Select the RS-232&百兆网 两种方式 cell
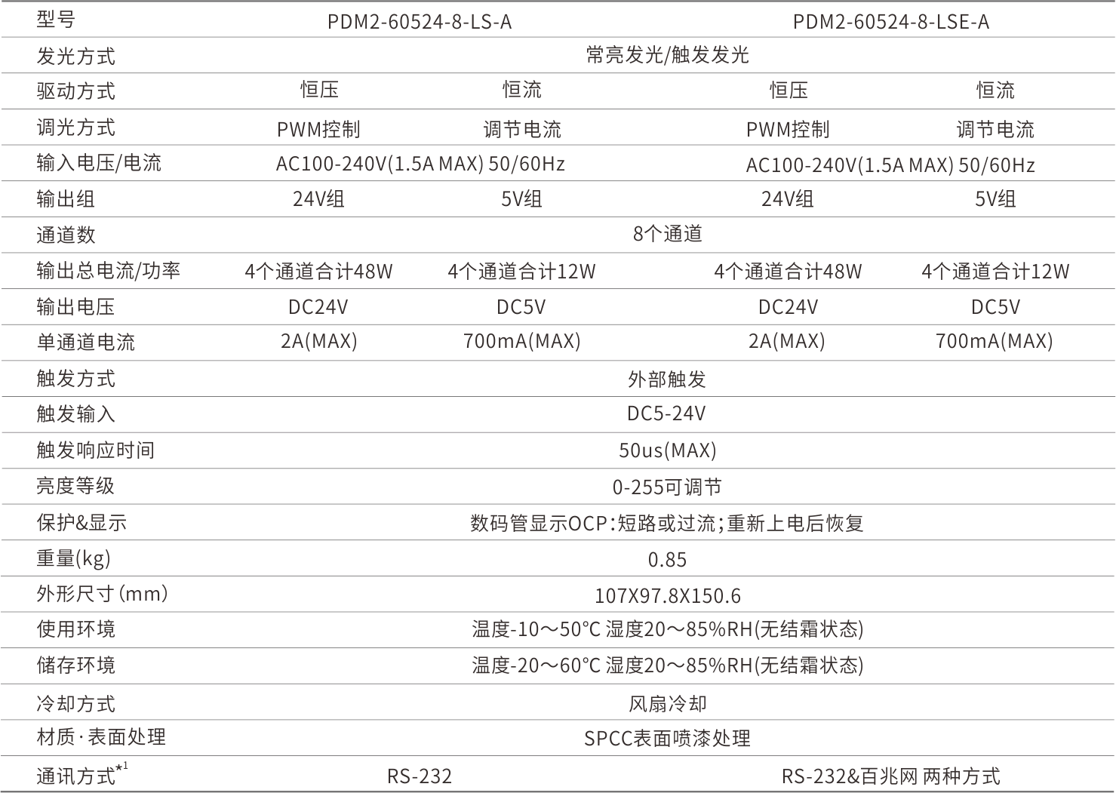This screenshot has height=793, width=1116. (x=890, y=776)
